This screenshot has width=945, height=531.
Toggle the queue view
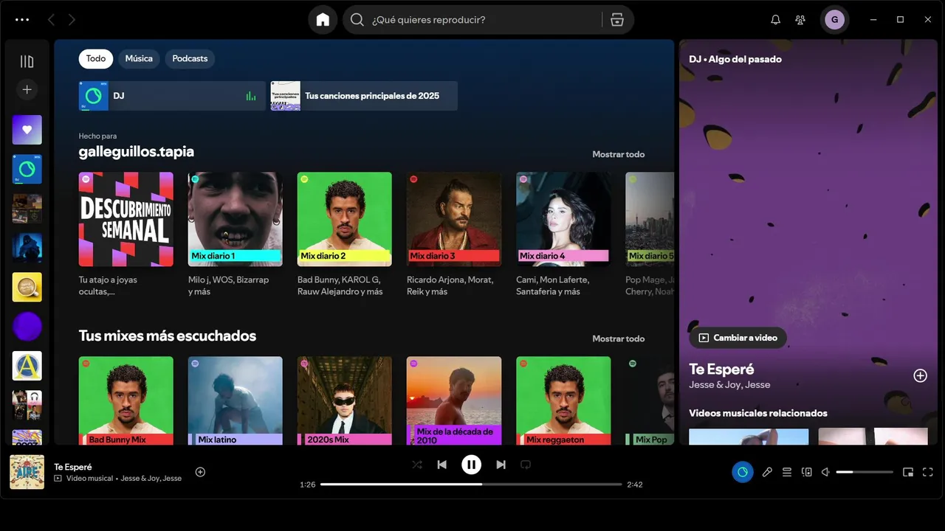click(x=787, y=472)
